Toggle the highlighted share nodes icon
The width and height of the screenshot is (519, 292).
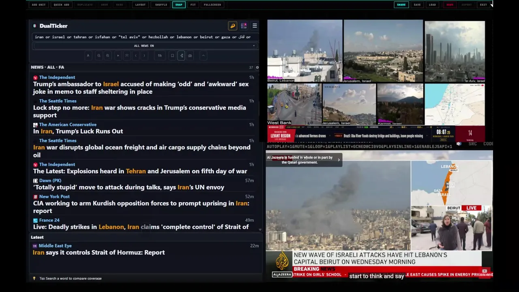coord(181,56)
